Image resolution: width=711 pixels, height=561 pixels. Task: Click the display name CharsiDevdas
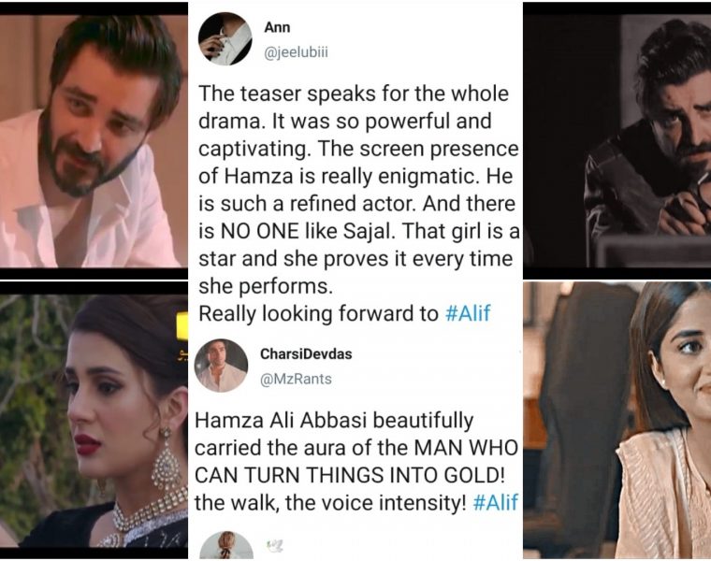(306, 354)
